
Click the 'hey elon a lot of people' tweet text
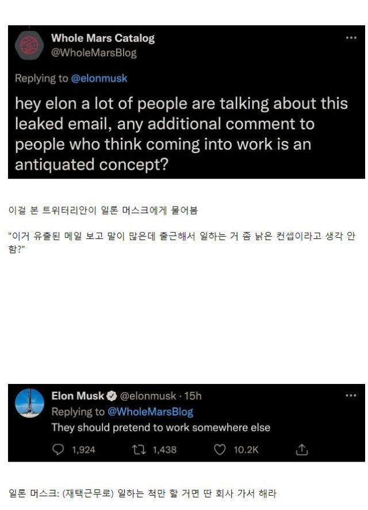[181, 134]
